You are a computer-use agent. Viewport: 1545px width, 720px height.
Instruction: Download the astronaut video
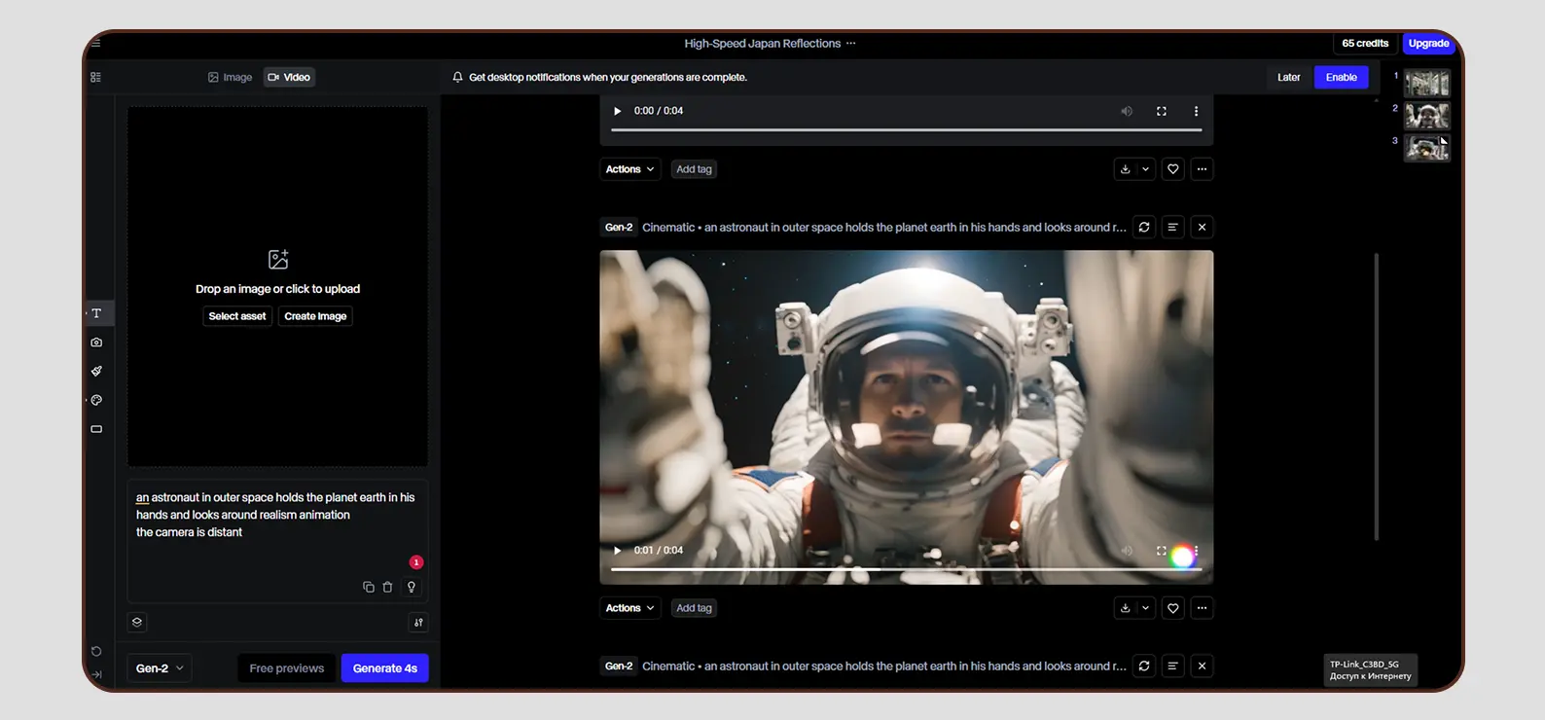[x=1126, y=608]
